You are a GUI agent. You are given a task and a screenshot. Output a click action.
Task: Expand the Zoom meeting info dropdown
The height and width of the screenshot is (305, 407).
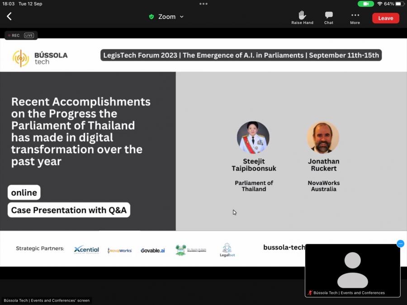[x=181, y=17]
